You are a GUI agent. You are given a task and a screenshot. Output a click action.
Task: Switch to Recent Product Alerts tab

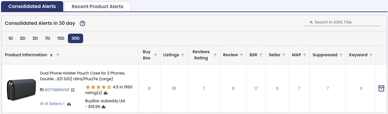[x=98, y=6]
